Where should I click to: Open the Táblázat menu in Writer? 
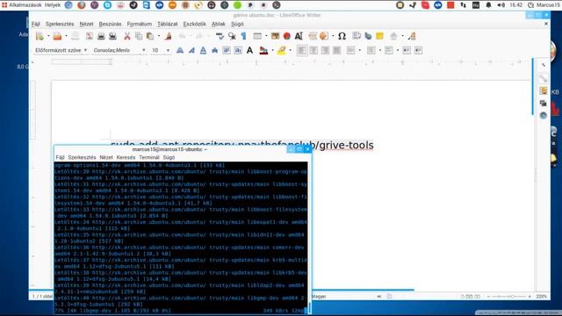pyautogui.click(x=168, y=24)
